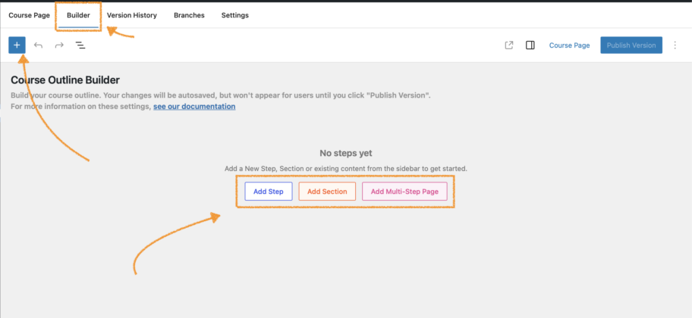Select the Builder tab
Image resolution: width=692 pixels, height=318 pixels.
[x=78, y=15]
